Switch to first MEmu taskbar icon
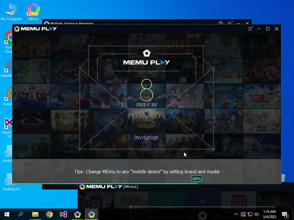 (77, 214)
